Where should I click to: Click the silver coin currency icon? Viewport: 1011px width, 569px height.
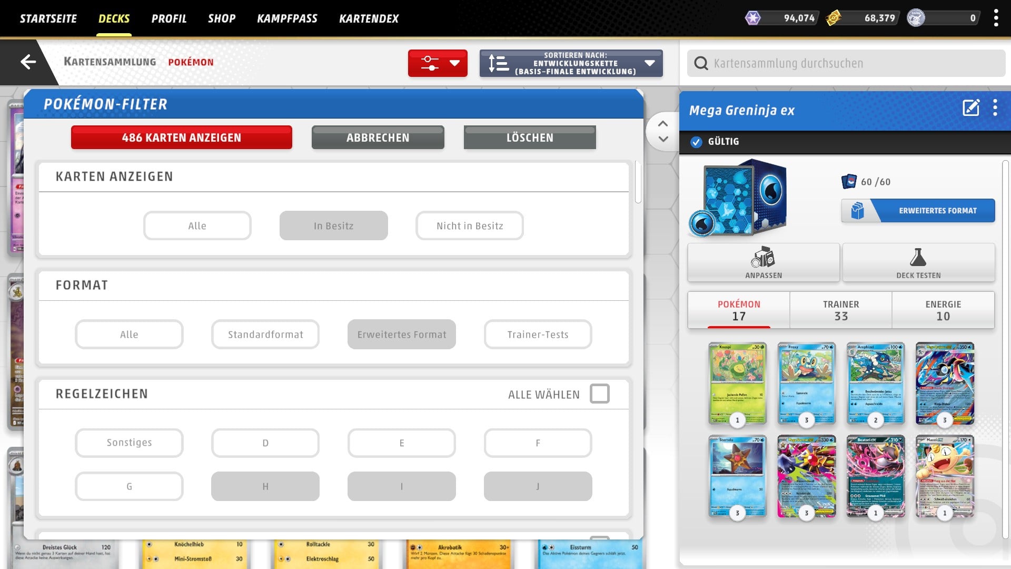tap(916, 18)
